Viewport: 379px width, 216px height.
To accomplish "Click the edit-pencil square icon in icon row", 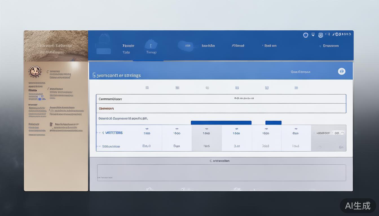I will tap(267, 88).
